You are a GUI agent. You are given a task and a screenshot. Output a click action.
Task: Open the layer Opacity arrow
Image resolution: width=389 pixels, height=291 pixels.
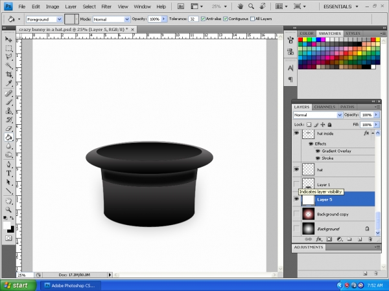coord(376,115)
